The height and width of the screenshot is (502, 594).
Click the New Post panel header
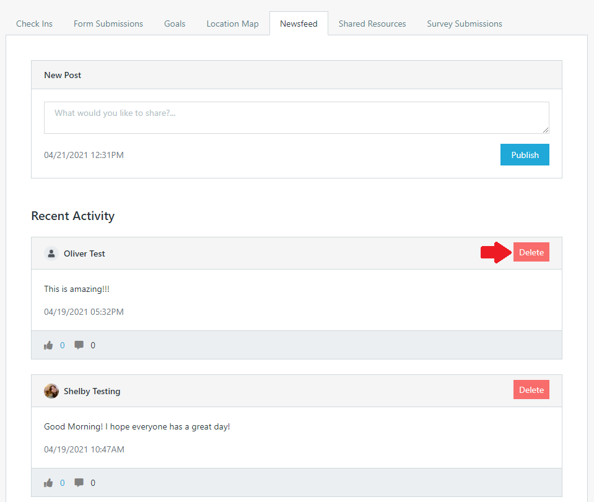click(x=297, y=75)
